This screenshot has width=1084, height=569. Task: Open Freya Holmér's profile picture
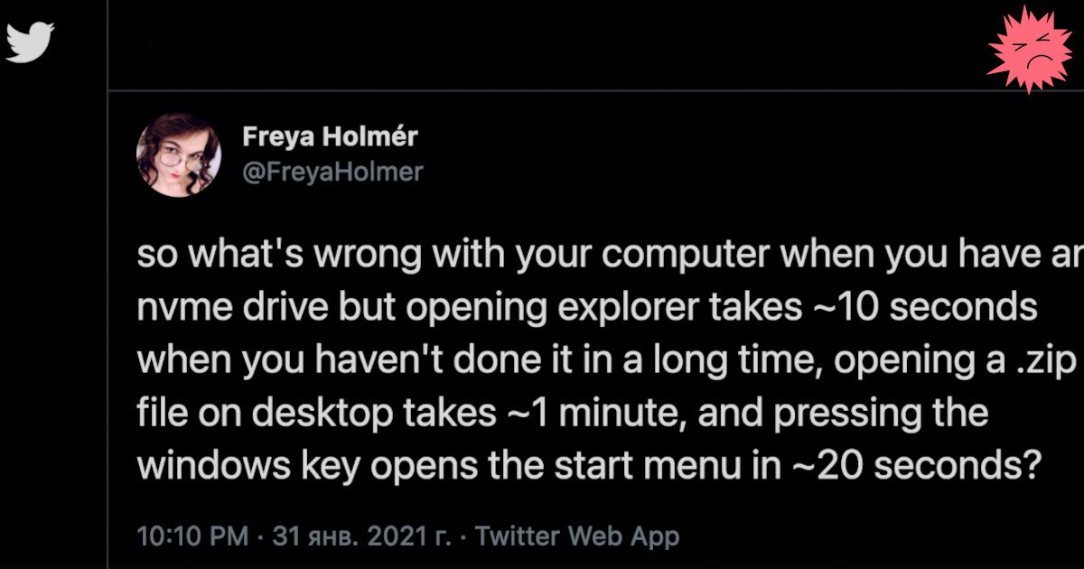pos(178,155)
